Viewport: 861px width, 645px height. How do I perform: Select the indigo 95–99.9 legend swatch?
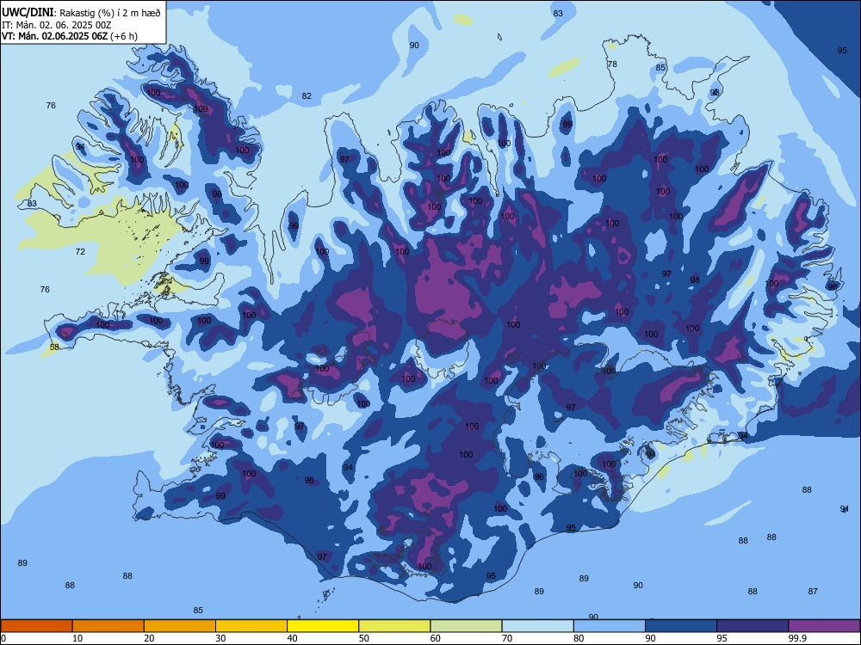click(x=753, y=626)
